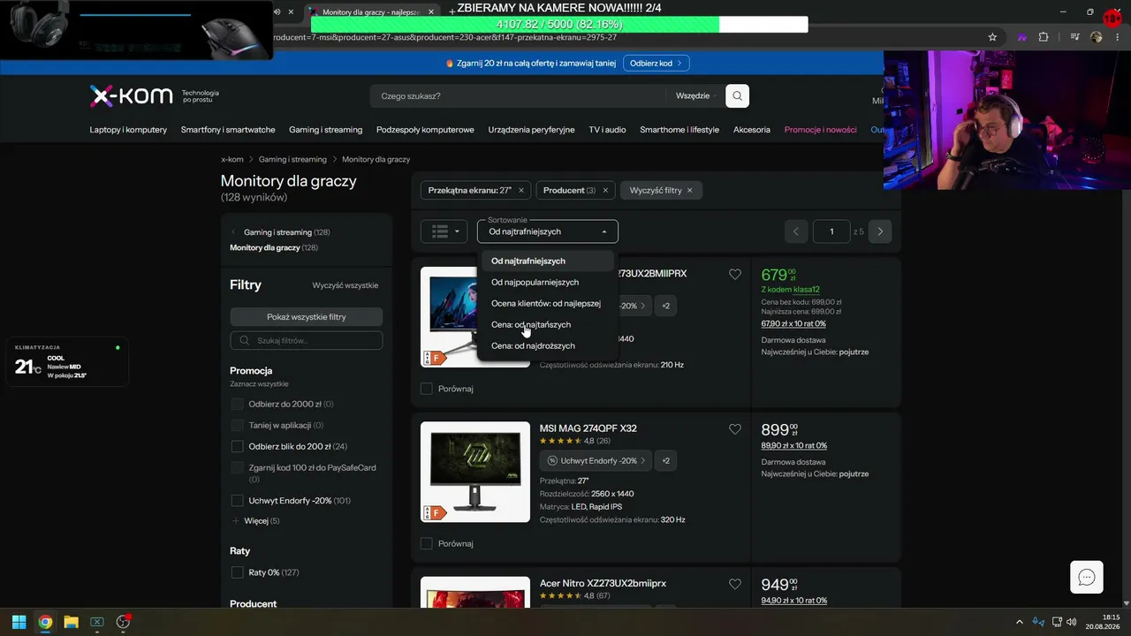The width and height of the screenshot is (1131, 636).
Task: Click the Odbierz kod button
Action: click(656, 64)
